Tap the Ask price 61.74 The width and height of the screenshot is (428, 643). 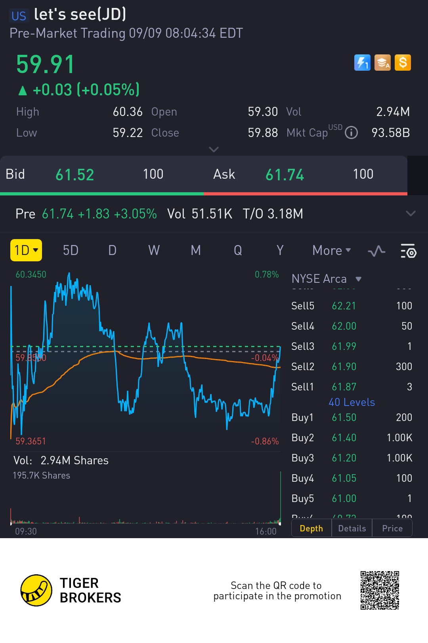pos(285,175)
